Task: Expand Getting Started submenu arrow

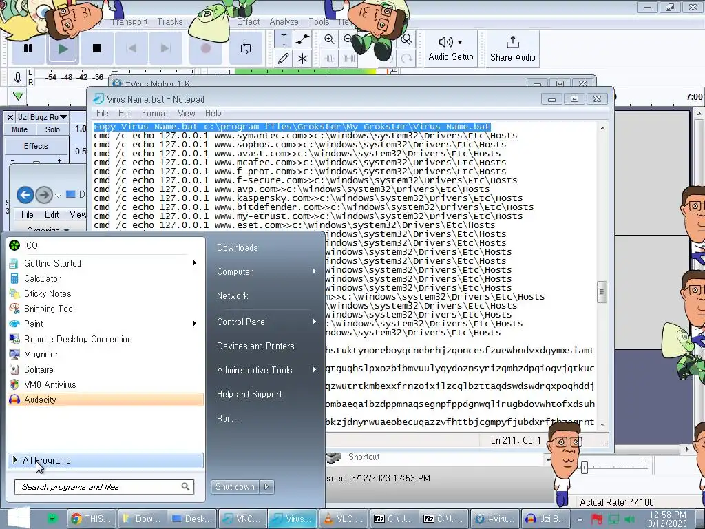Action: pyautogui.click(x=195, y=263)
